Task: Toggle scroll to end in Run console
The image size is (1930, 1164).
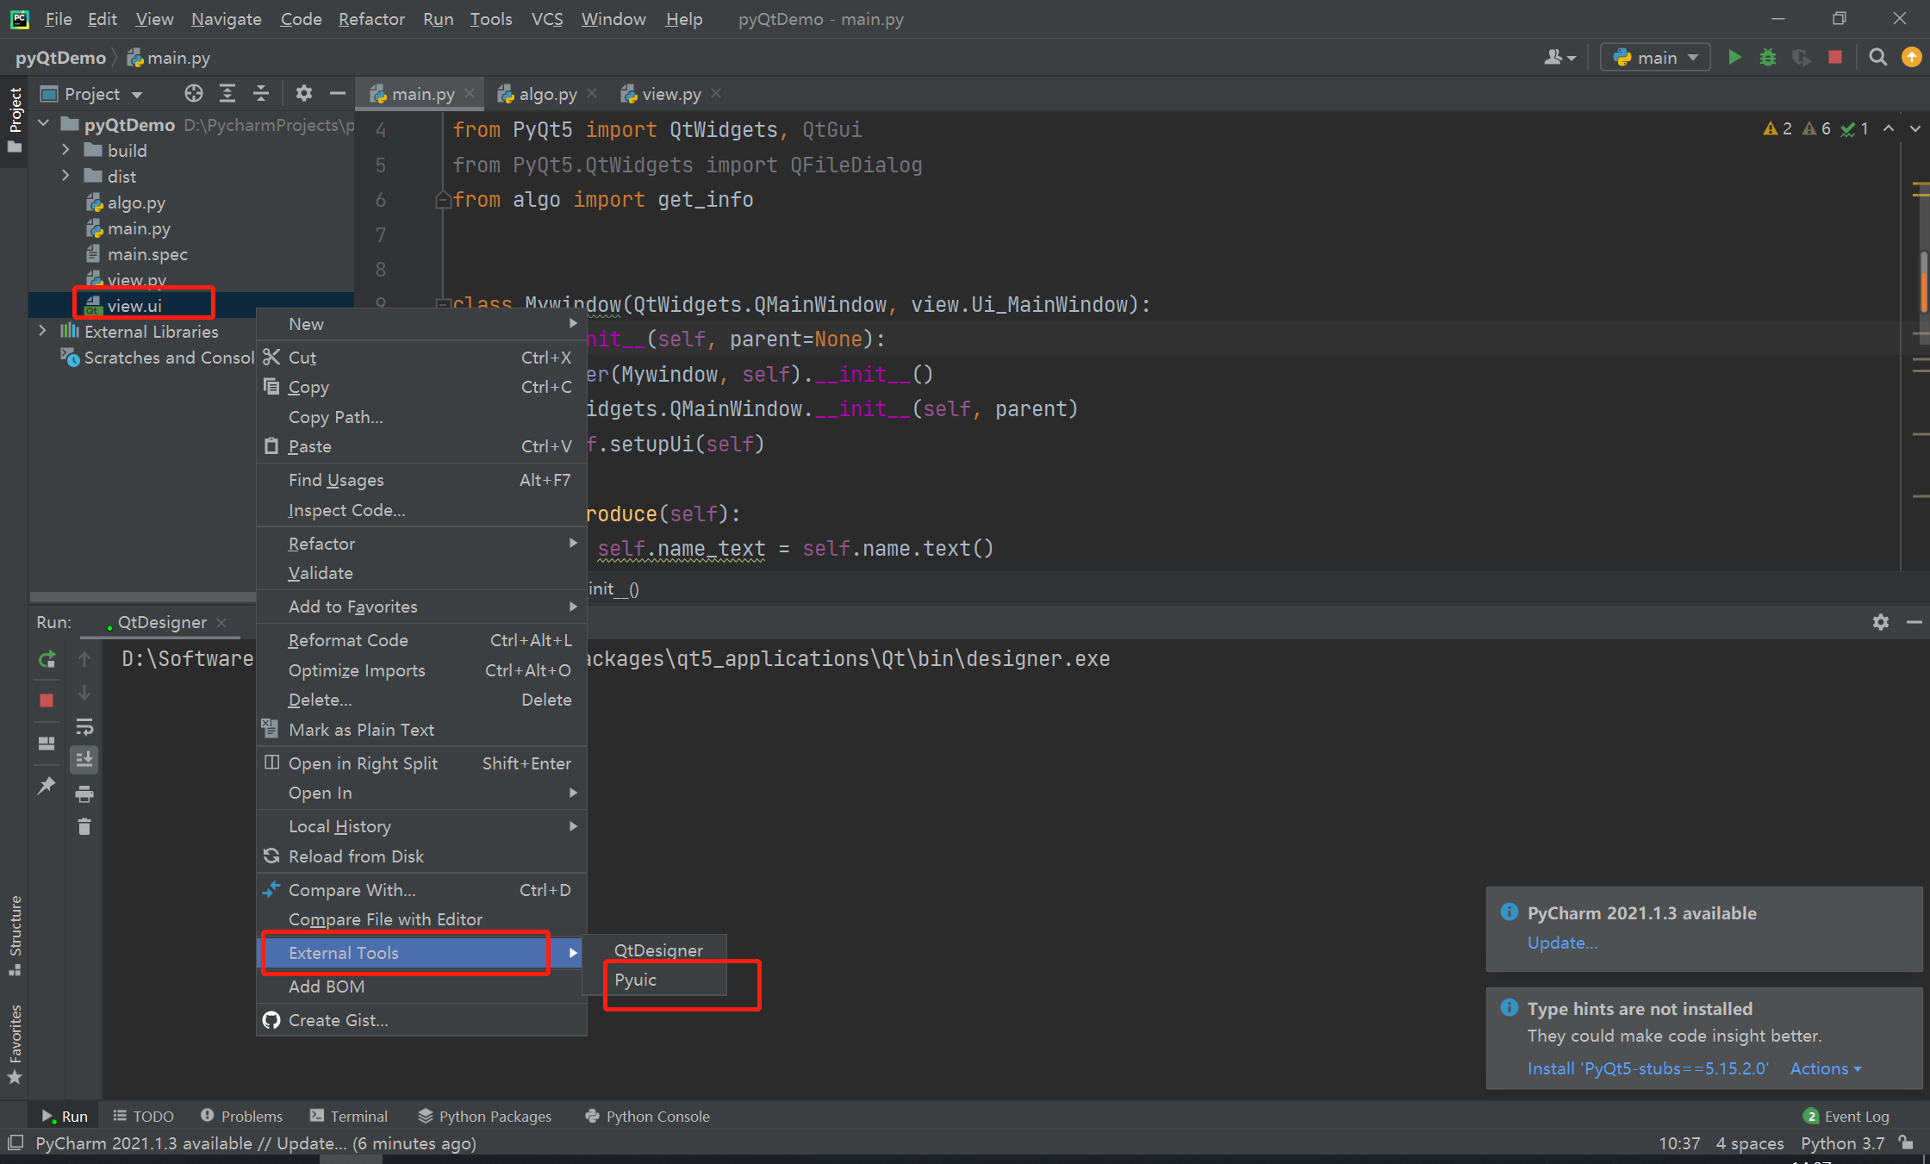Action: click(84, 760)
